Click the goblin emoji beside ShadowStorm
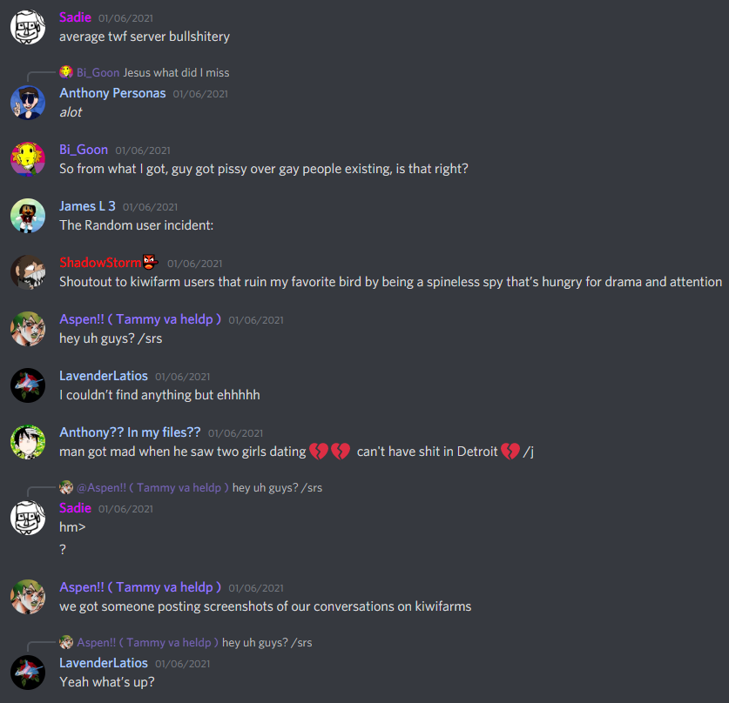729x703 pixels. point(150,263)
